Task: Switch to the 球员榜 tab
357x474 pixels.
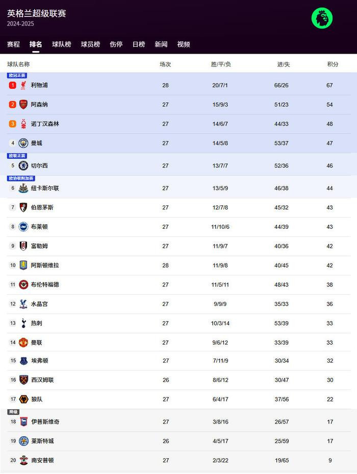Action: click(91, 44)
